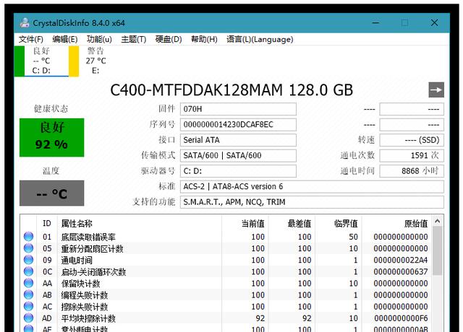Click the serial number field 0000000014230DCAF8EC

pos(238,125)
